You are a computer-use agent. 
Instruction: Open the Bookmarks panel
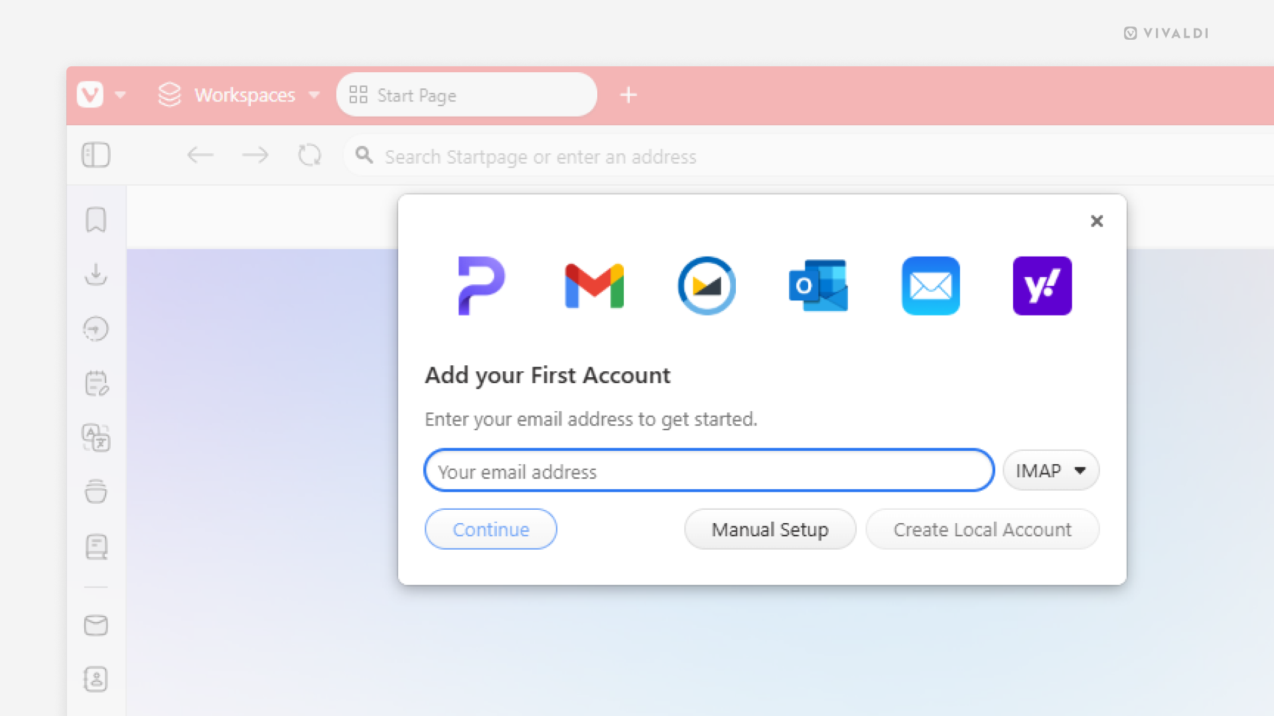click(96, 219)
